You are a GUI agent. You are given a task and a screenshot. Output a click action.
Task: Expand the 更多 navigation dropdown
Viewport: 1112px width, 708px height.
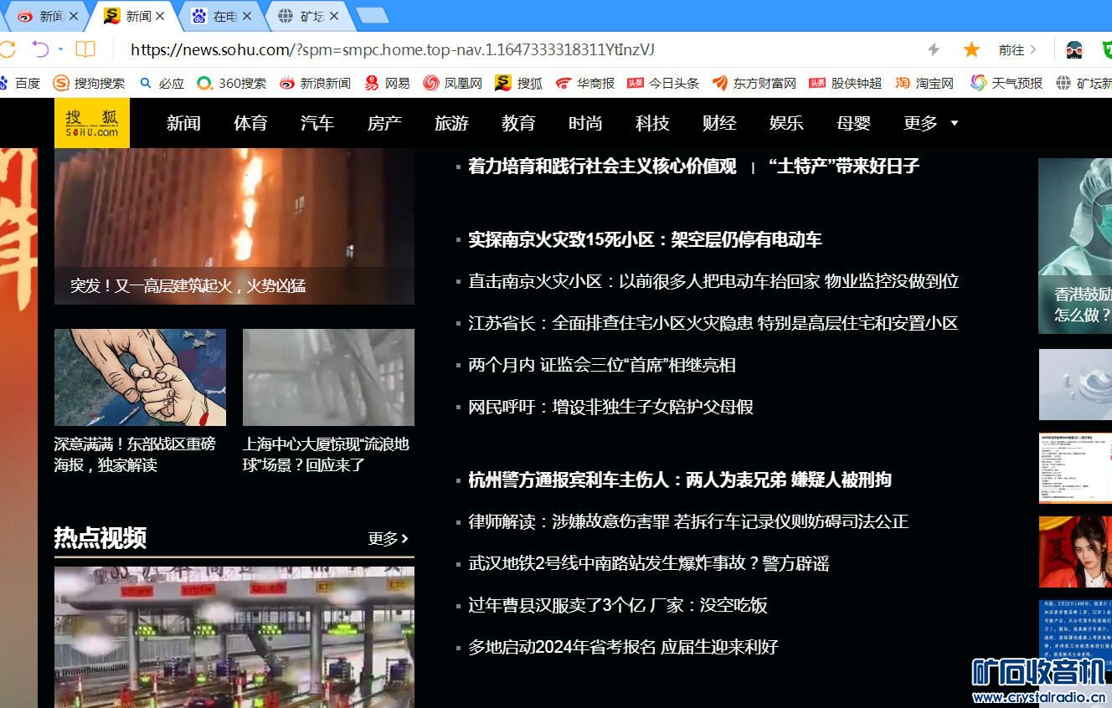click(x=930, y=123)
